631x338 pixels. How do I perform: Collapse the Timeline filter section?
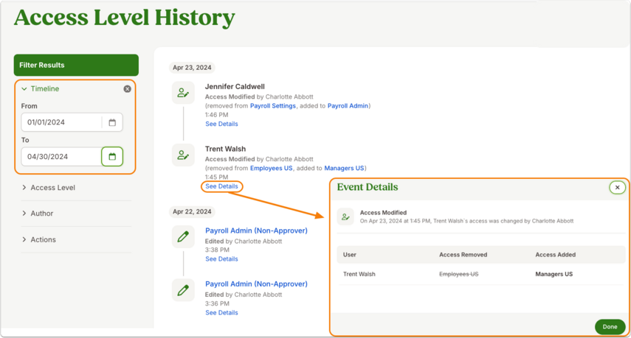coord(41,88)
